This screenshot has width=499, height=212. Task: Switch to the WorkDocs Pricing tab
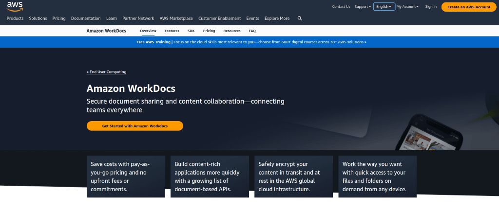tap(209, 31)
